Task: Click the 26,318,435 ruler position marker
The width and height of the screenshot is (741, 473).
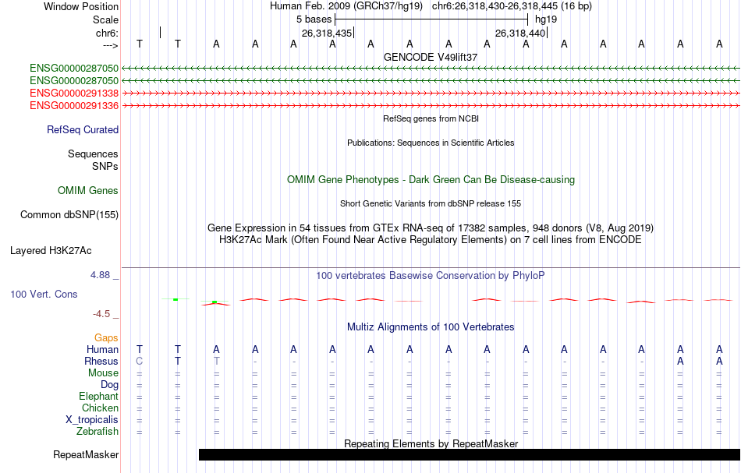Action: (327, 33)
